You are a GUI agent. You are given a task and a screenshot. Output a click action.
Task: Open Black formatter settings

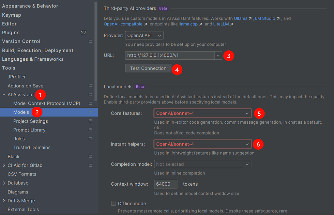(x=13, y=156)
